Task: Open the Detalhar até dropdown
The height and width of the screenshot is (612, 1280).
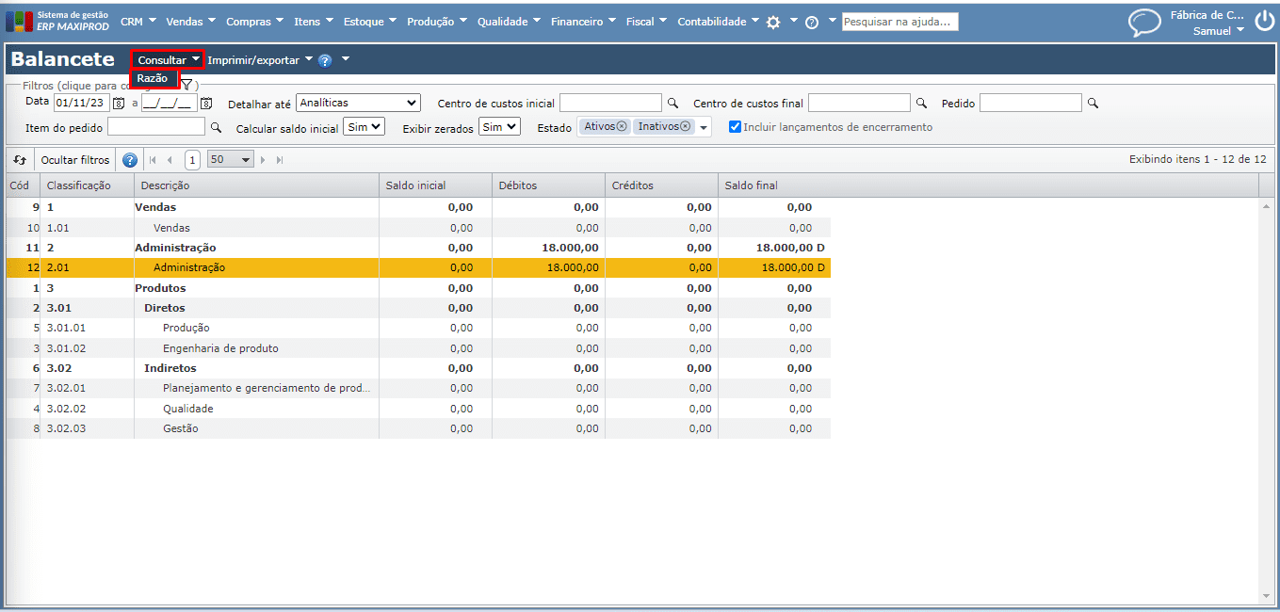Action: (x=358, y=103)
